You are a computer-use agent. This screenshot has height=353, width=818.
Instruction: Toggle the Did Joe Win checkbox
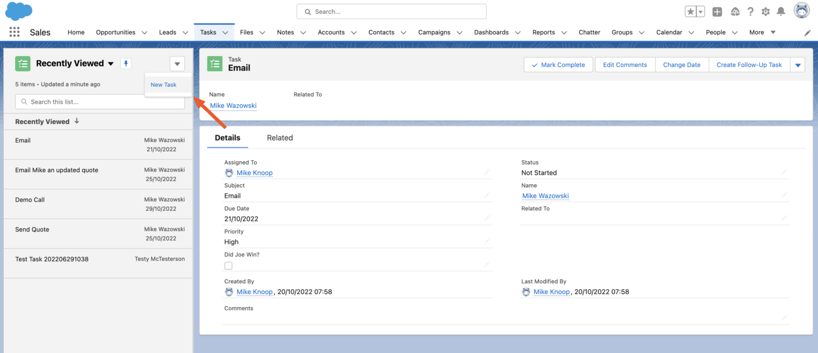tap(228, 265)
